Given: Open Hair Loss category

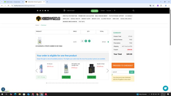Looking at the screenshot, I should pos(66,19).
